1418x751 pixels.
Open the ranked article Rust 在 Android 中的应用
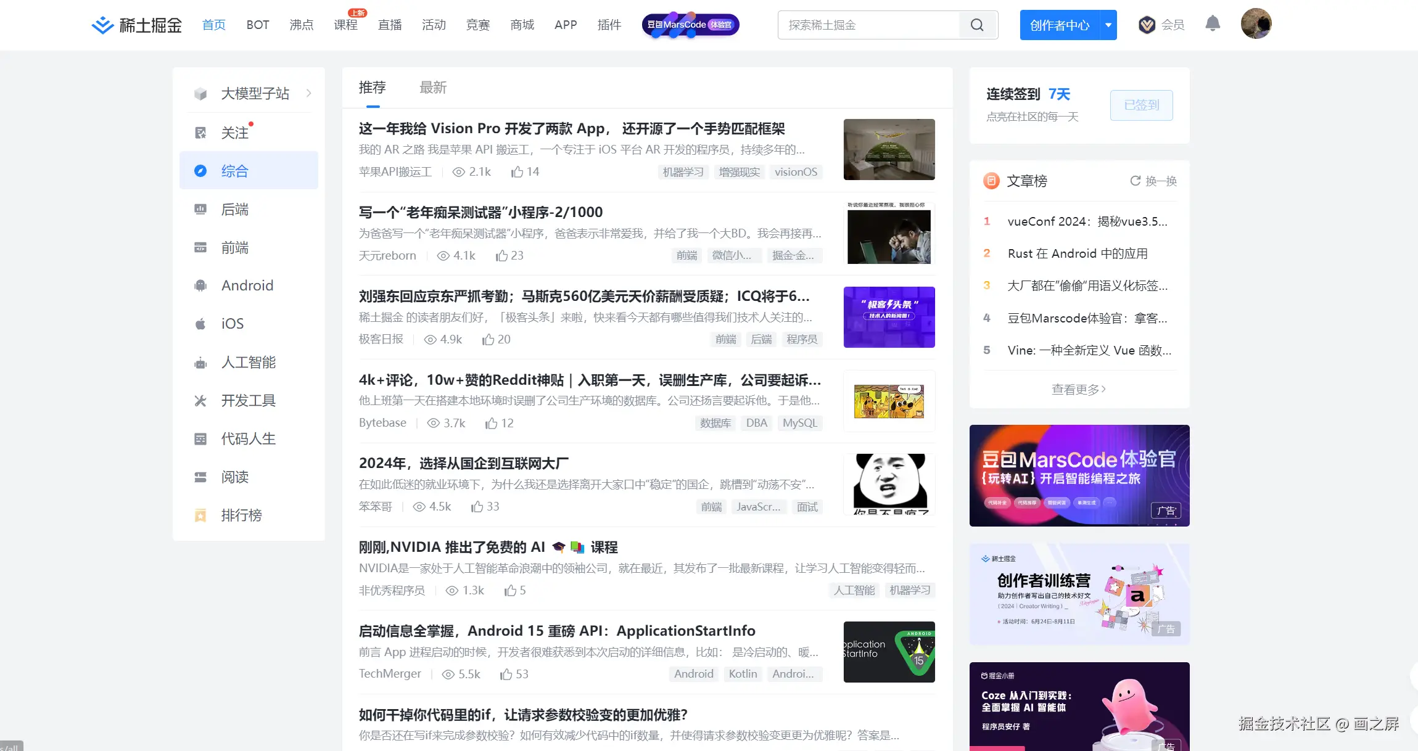pos(1078,253)
